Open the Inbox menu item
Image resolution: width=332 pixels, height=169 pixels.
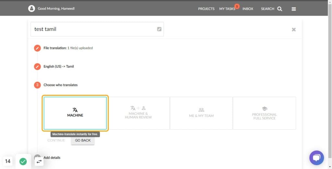click(x=248, y=9)
